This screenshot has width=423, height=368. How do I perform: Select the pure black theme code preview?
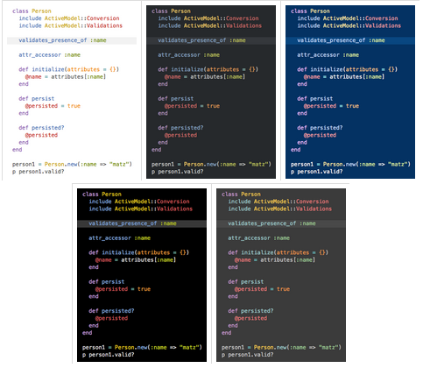coord(142,275)
